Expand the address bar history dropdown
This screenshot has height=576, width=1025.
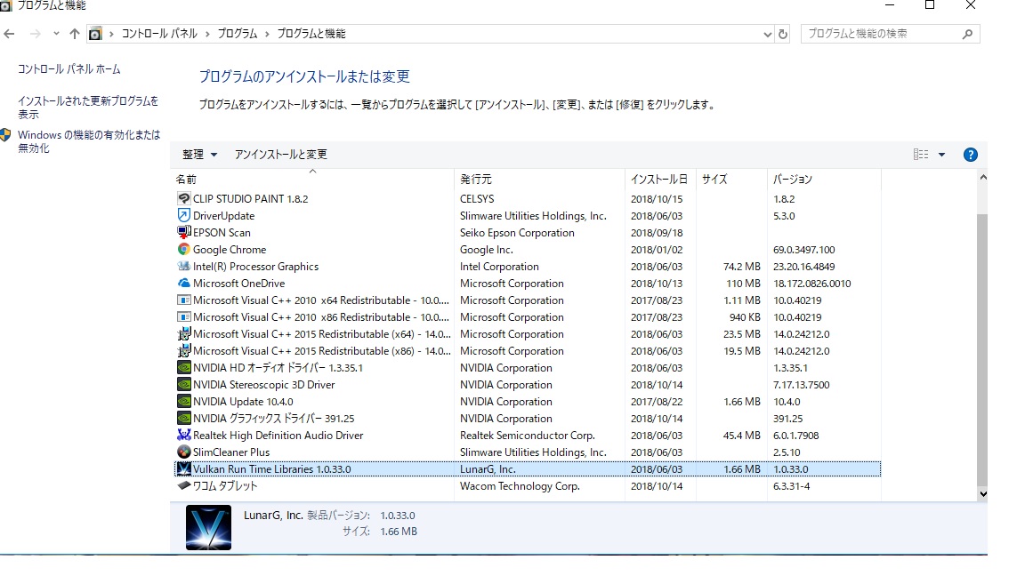tap(768, 34)
